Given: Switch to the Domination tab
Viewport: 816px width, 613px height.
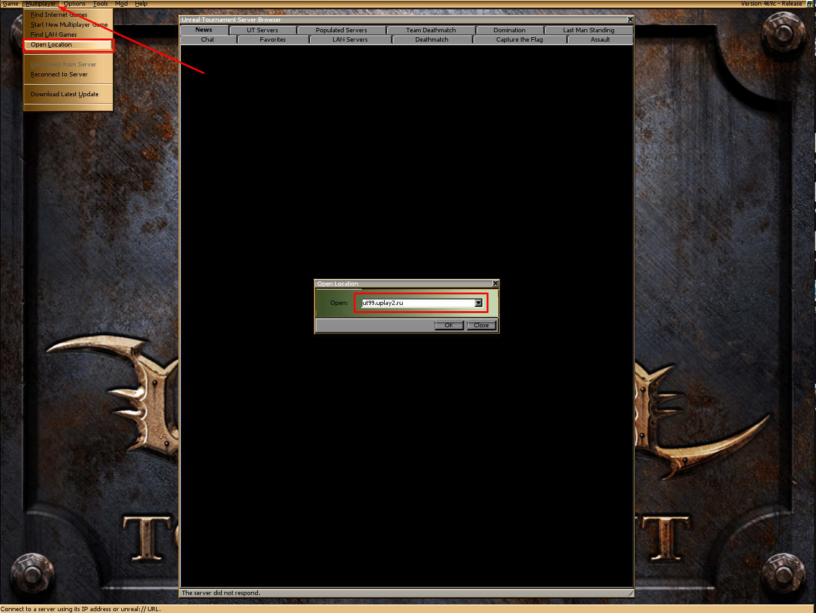Looking at the screenshot, I should coord(510,30).
